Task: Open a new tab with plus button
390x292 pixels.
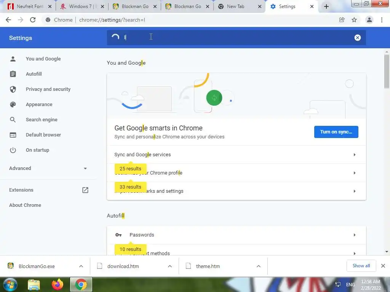Action: point(326,6)
